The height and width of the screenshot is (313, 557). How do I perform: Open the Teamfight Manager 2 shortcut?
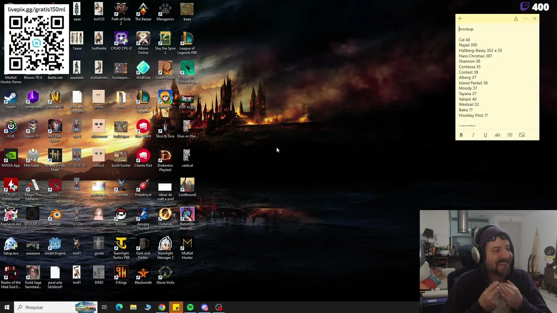pos(165,248)
